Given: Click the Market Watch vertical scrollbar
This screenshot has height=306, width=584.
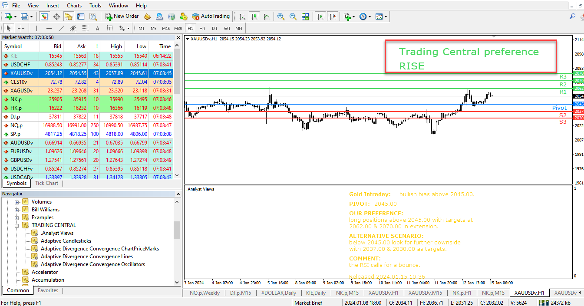Looking at the screenshot, I should 177,110.
